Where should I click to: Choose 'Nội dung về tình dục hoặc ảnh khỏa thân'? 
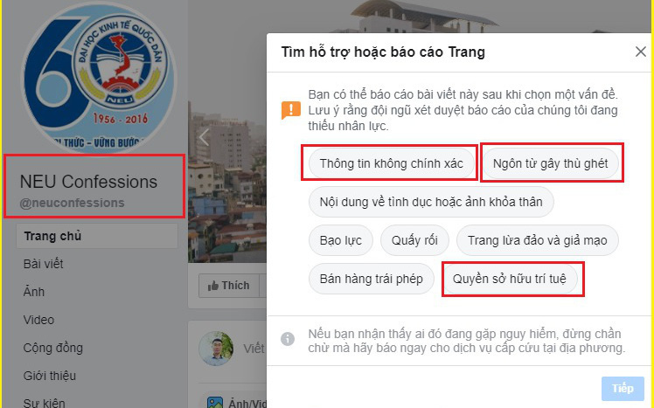click(431, 202)
